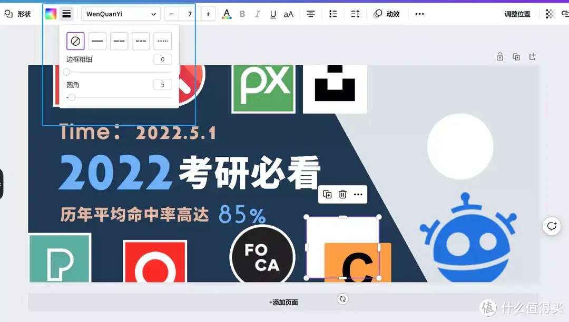569x322 pixels.
Task: Open 调整位置 position panel
Action: [x=517, y=14]
